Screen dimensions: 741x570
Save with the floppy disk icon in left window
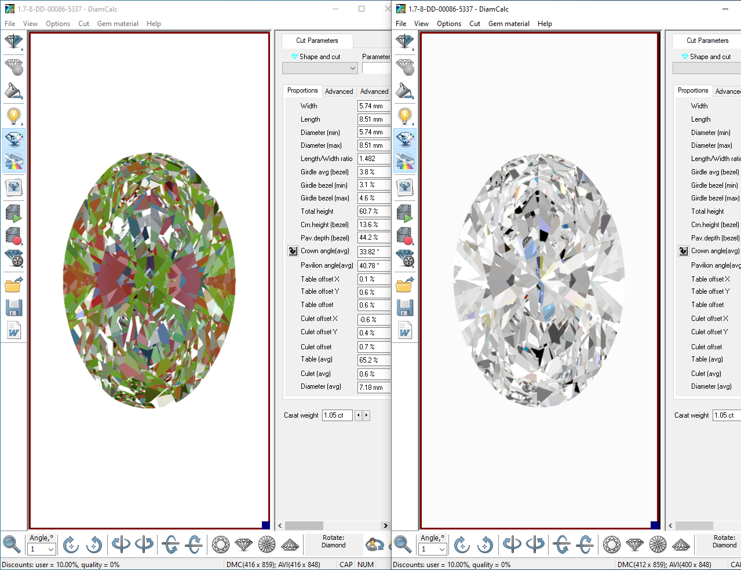click(x=13, y=308)
